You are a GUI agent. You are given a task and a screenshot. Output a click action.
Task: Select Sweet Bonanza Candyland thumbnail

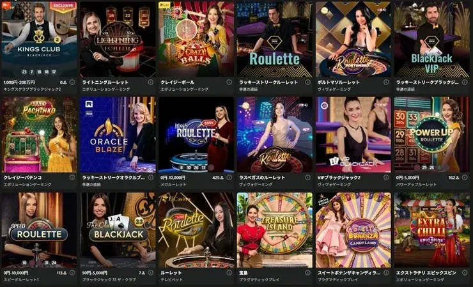[353, 230]
